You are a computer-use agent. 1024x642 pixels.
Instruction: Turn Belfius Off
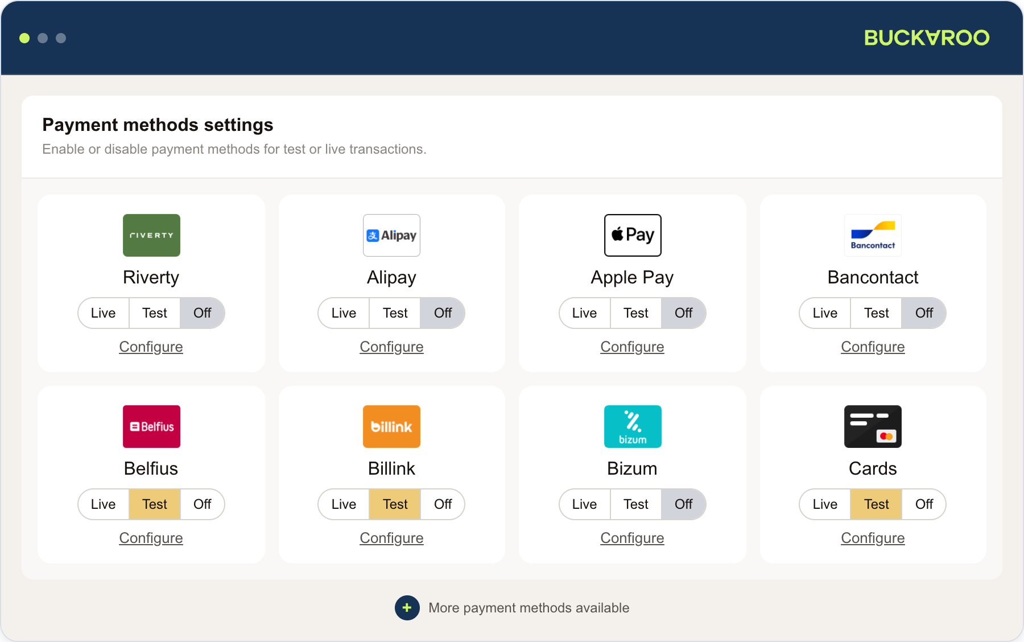click(x=202, y=504)
